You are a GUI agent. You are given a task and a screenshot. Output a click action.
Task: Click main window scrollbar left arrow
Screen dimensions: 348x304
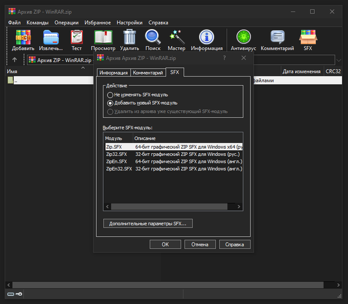[9, 285]
